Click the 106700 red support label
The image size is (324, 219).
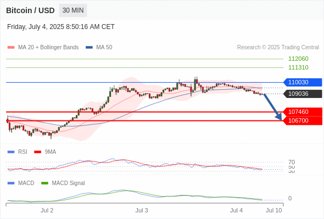pyautogui.click(x=303, y=120)
